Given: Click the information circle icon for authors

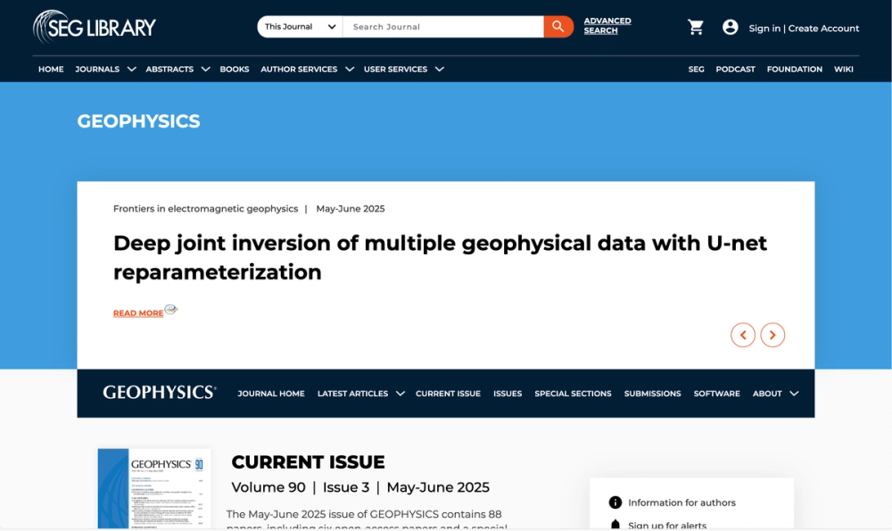Looking at the screenshot, I should point(615,502).
